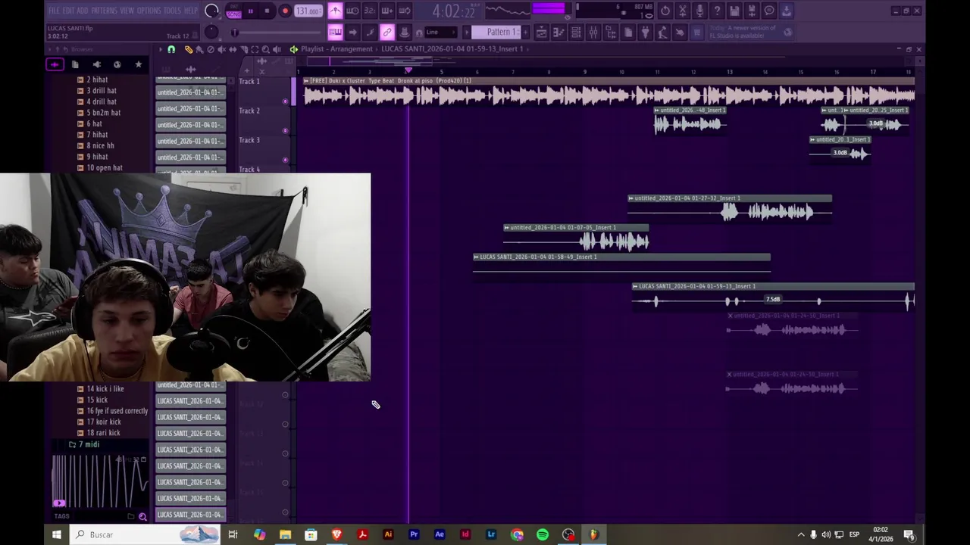The height and width of the screenshot is (545, 970).
Task: Click the one-click audio recording microphone
Action: (x=700, y=11)
